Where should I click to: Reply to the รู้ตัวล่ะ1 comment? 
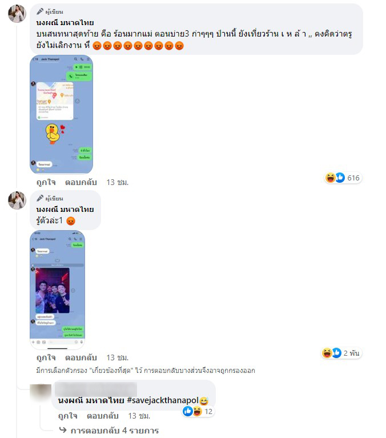tap(81, 357)
